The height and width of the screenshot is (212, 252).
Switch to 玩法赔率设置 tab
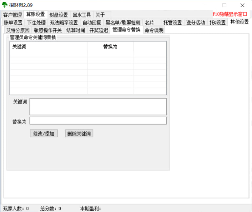(64, 23)
